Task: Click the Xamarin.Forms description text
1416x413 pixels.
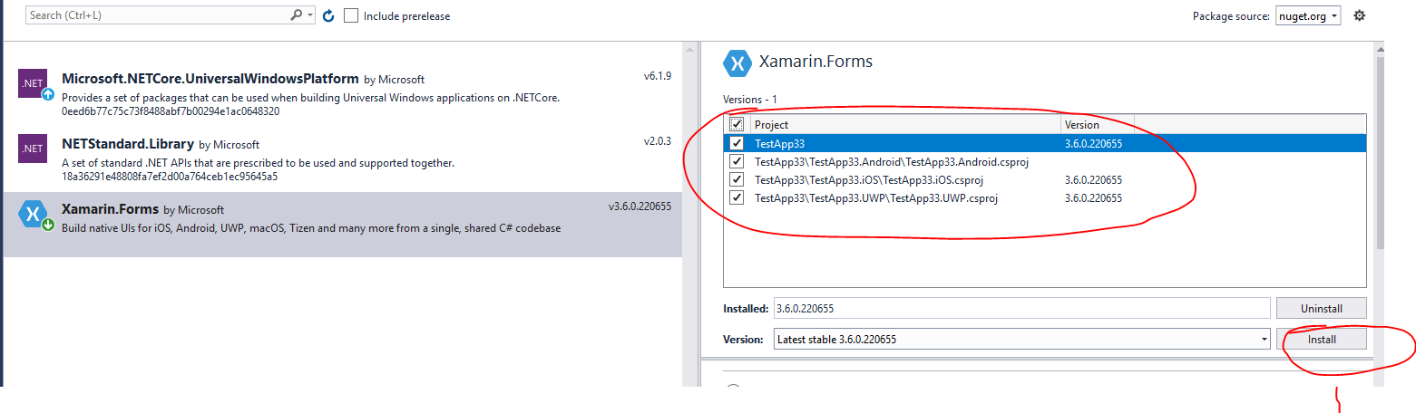Action: tap(311, 228)
